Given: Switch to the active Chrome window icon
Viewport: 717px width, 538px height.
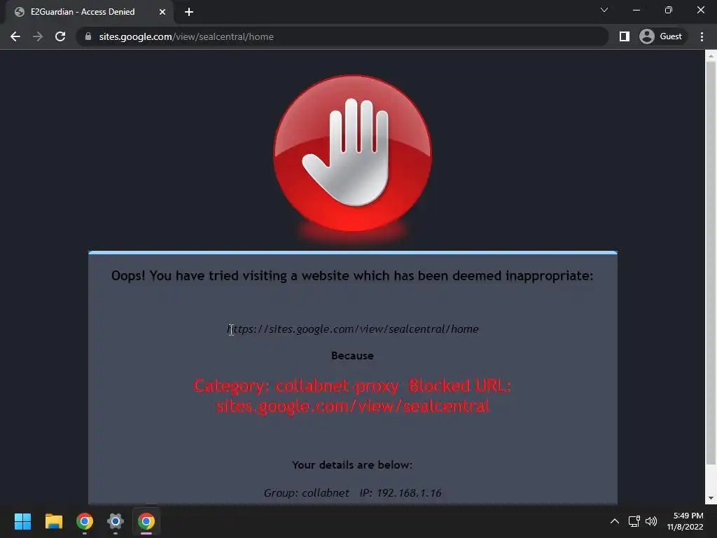Looking at the screenshot, I should click(x=146, y=521).
